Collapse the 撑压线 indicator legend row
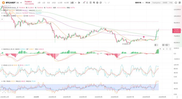 pos(2,16)
